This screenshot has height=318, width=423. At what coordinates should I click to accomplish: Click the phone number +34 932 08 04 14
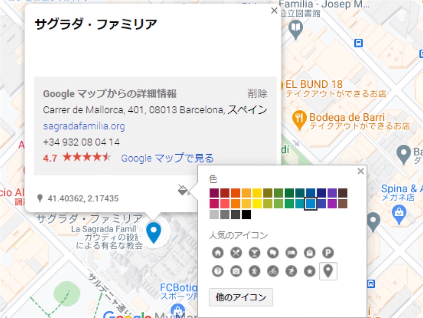pos(81,142)
